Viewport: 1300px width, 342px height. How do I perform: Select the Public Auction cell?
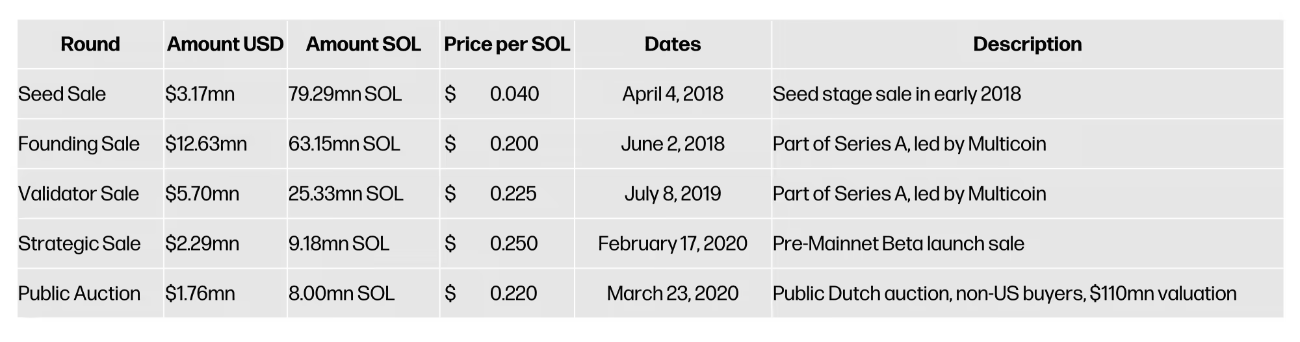click(x=79, y=293)
